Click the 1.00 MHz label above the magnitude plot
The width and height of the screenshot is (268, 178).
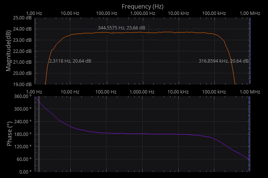(250, 13)
